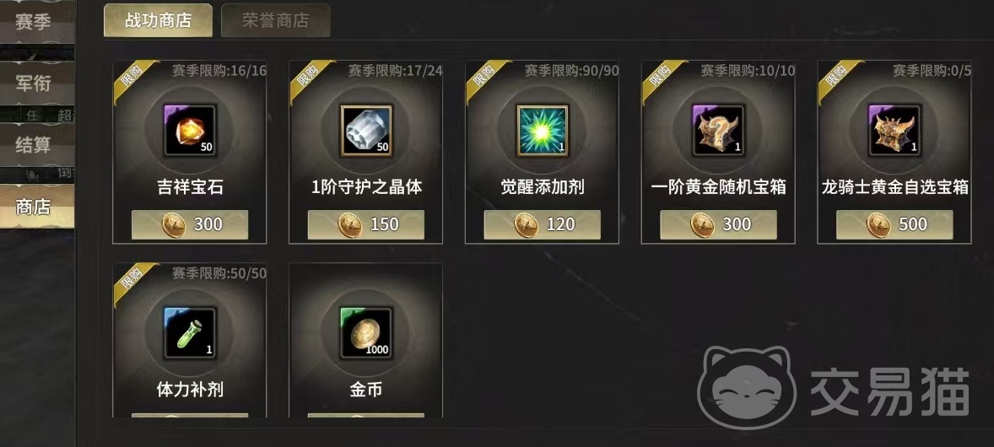This screenshot has height=447, width=994.
Task: Buy 吉祥宝石 for 300 coins
Action: (190, 224)
